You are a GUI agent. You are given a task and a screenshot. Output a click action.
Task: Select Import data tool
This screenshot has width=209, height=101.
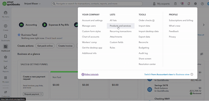[x=144, y=26]
